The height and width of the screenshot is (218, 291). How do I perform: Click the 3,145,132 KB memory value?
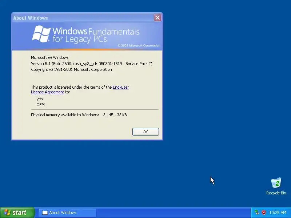pos(115,115)
